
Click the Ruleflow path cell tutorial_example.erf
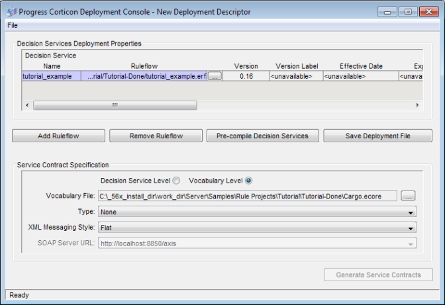(x=144, y=76)
